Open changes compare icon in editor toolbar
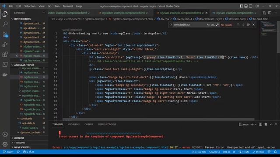This screenshot has width=280, height=157. pos(264,13)
